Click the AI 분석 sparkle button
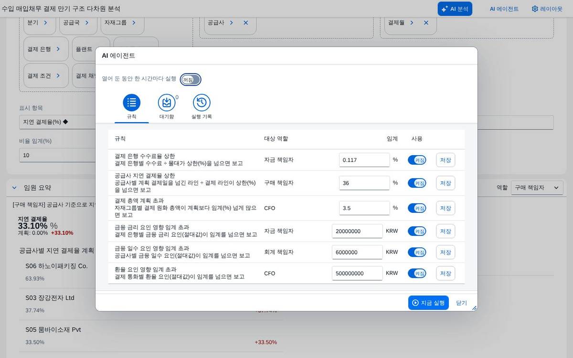Screen dimensions: 573x358 455,9
